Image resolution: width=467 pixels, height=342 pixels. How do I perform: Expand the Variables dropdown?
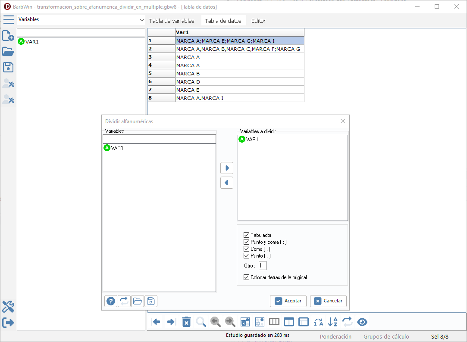[x=142, y=20]
